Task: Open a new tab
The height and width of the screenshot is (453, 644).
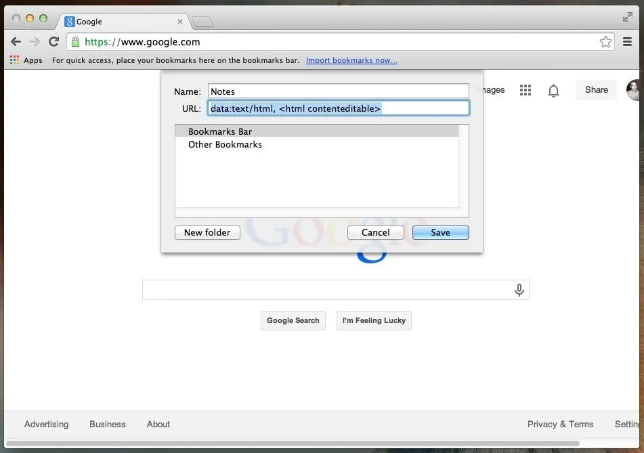Action: point(202,22)
